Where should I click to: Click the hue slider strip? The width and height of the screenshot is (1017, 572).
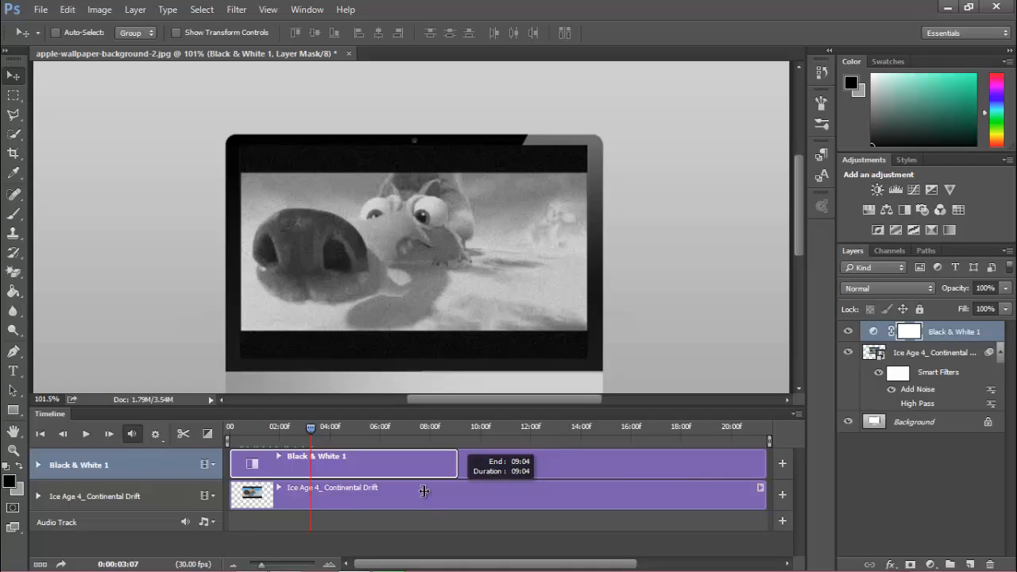(996, 110)
